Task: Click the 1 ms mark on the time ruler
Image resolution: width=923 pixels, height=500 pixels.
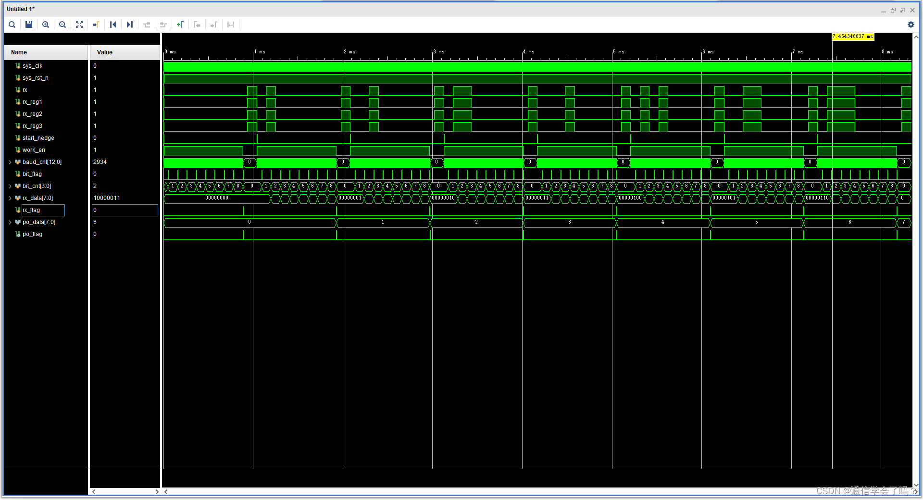Action: coord(260,52)
